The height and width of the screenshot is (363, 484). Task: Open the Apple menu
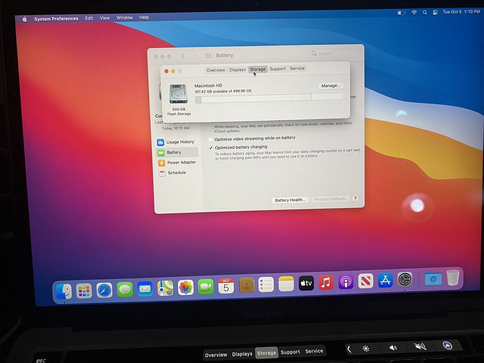click(25, 19)
